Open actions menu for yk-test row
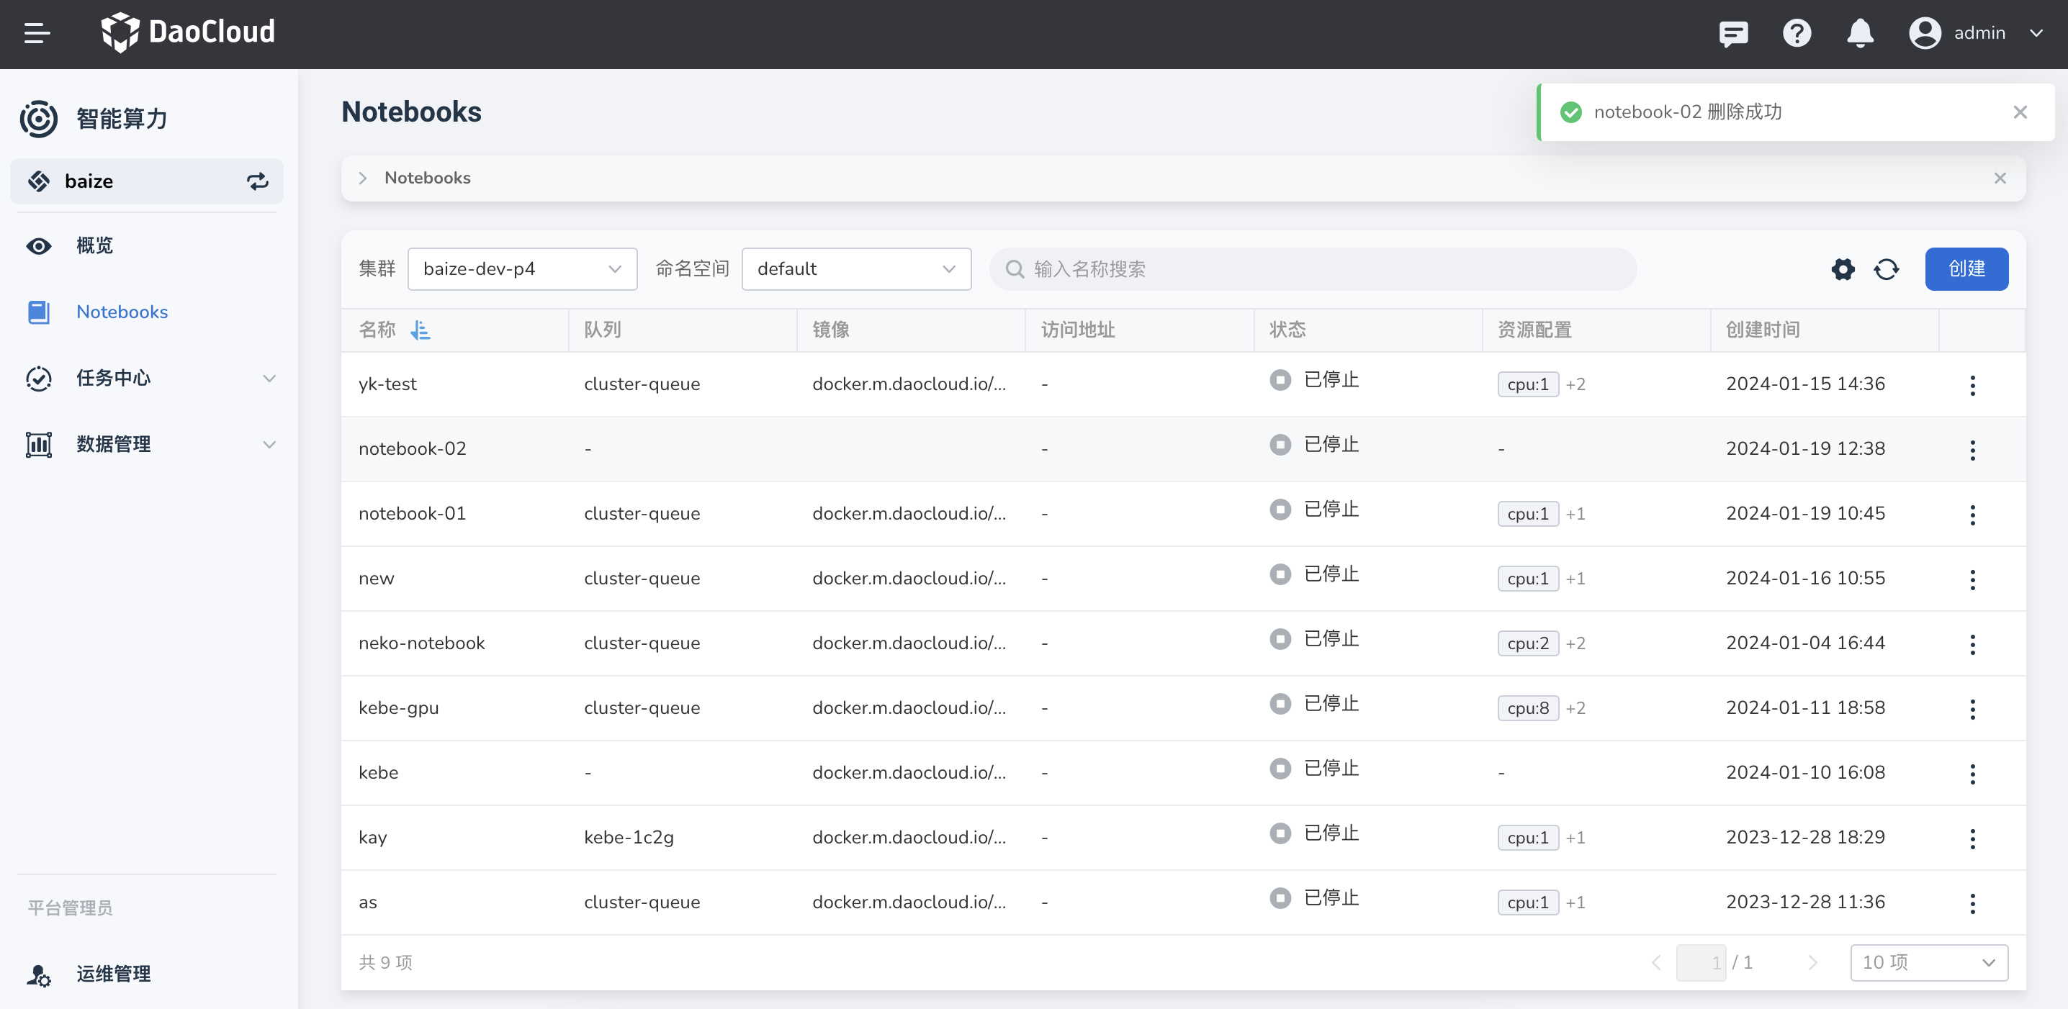 point(1972,385)
